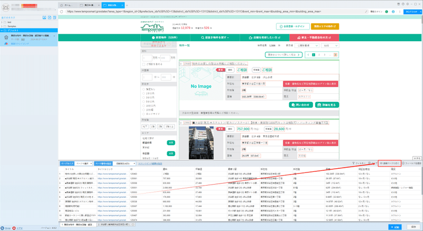Open the 家主・不動産会社の方 menu item
This screenshot has width=423, height=231.
point(314,37)
